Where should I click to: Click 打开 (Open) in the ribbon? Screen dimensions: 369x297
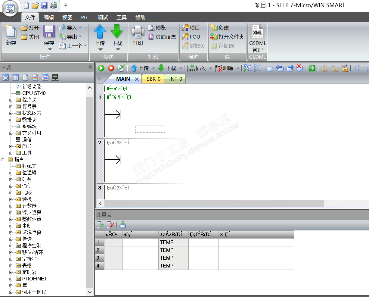point(30,28)
